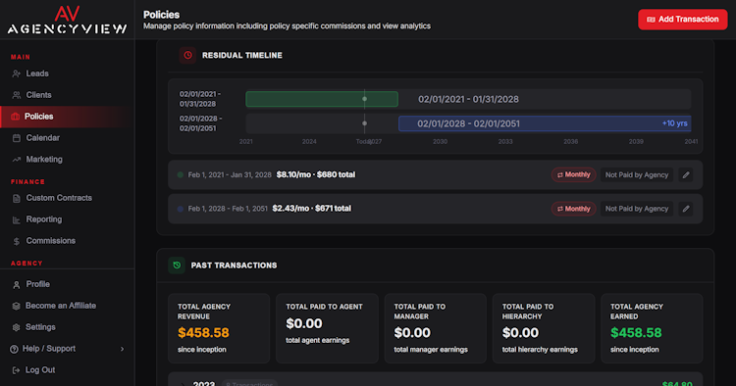Click the Past Transactions heading

point(234,265)
